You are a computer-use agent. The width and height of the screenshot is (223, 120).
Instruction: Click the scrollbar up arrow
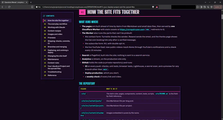click(x=222, y=11)
